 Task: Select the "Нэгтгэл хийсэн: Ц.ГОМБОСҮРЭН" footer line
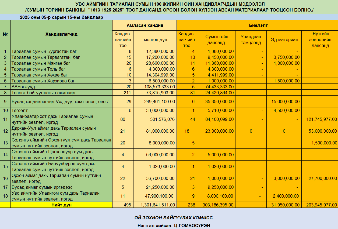(x=174, y=225)
